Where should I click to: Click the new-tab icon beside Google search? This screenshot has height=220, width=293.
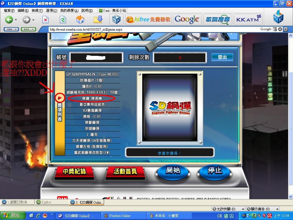tap(275, 29)
